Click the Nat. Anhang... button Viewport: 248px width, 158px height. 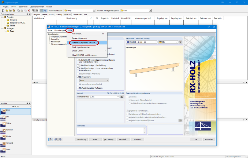click(x=109, y=139)
